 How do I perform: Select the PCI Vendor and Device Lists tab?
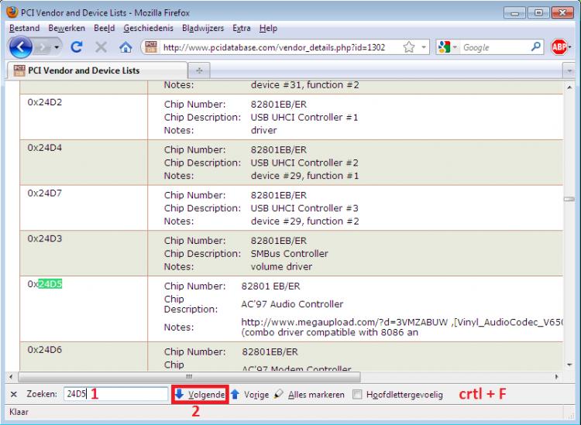97,70
